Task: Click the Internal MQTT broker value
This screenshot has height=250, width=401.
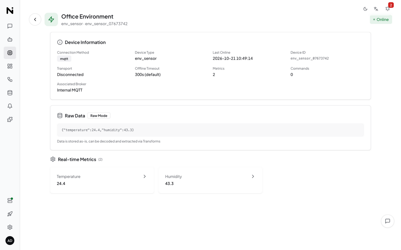Action: point(70,90)
